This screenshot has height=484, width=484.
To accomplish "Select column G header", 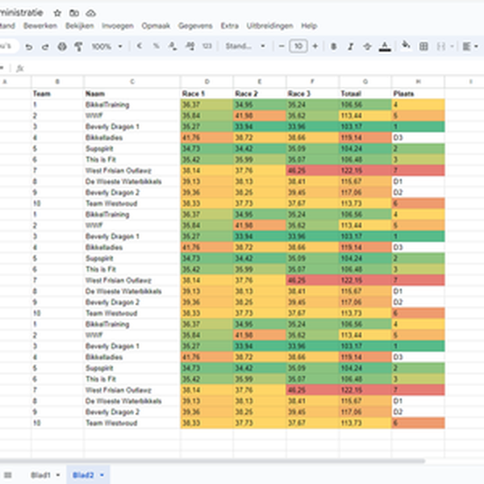I will pyautogui.click(x=365, y=81).
